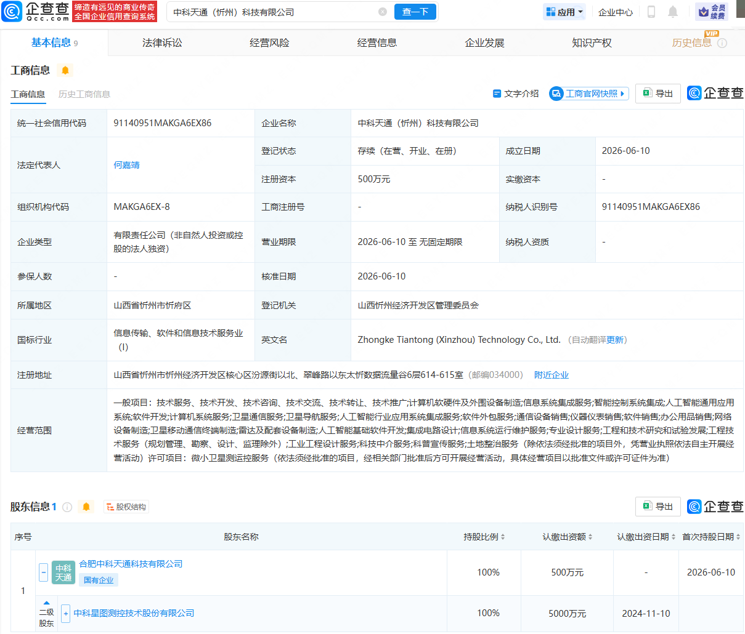The width and height of the screenshot is (745, 634).
Task: Click the Qcc logo beside shareholder export
Action: click(x=715, y=506)
